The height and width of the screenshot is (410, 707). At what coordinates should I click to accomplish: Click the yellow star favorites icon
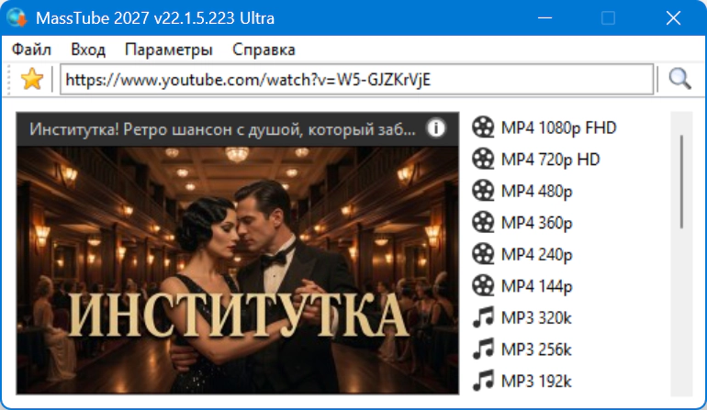tap(32, 79)
